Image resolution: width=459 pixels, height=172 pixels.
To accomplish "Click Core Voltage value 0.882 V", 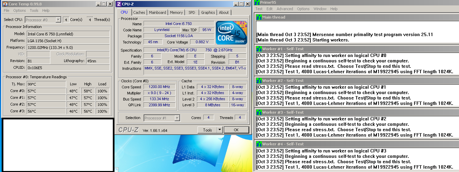I will point(202,42).
